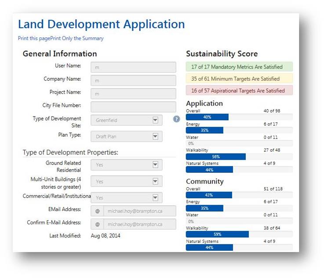Select the Project Name input field
Screen dimensions: 325x278
pyautogui.click(x=133, y=94)
